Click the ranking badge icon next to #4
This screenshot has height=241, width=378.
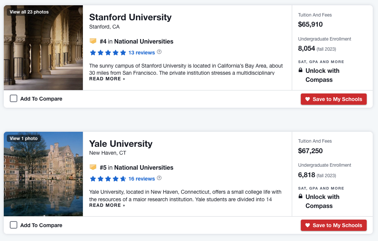pyautogui.click(x=93, y=41)
